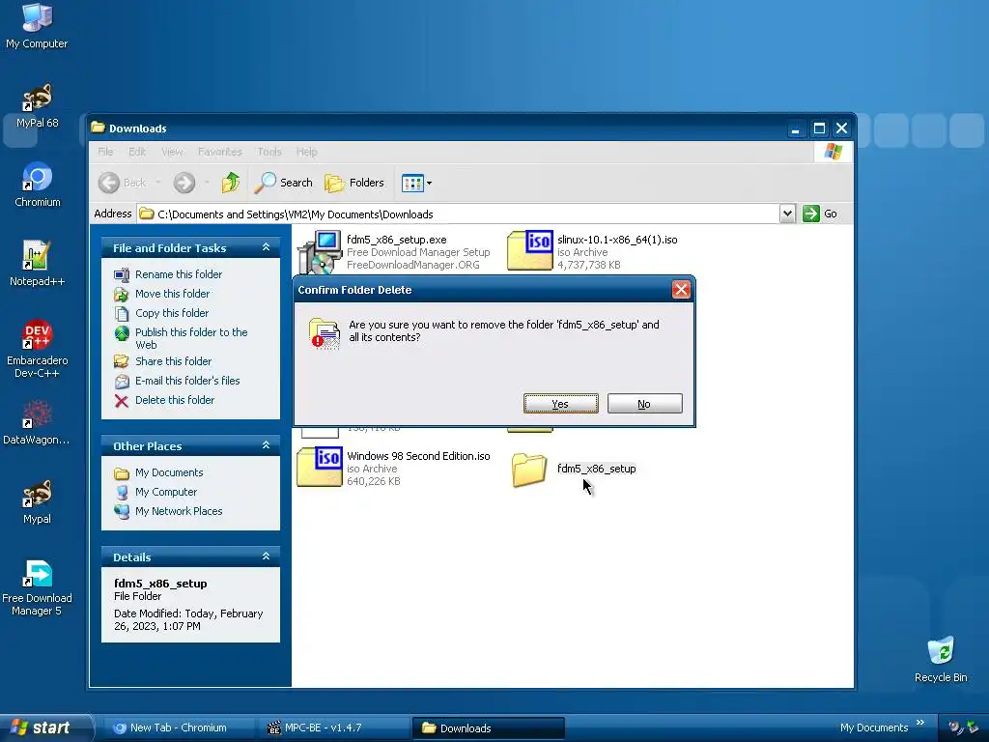This screenshot has height=742, width=989.
Task: Expand the My Documents toolbar chevron
Action: coord(920,723)
